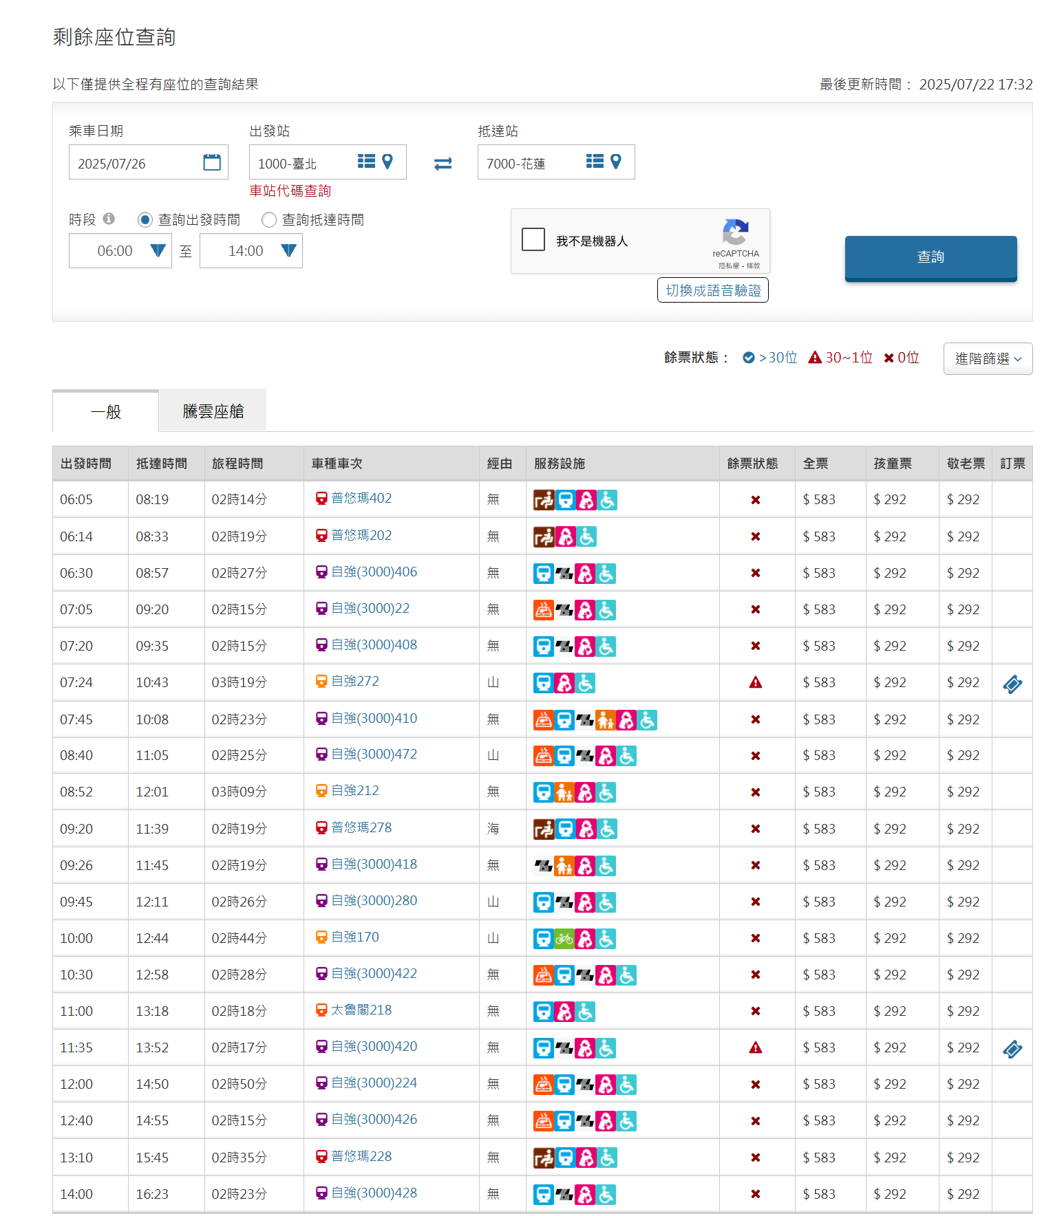
Task: Switch to the 騰雲座艙 tab
Action: coord(213,411)
